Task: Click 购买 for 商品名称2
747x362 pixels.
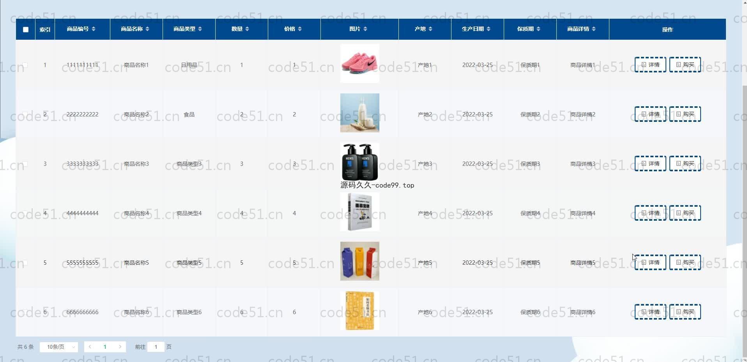Action: 685,114
